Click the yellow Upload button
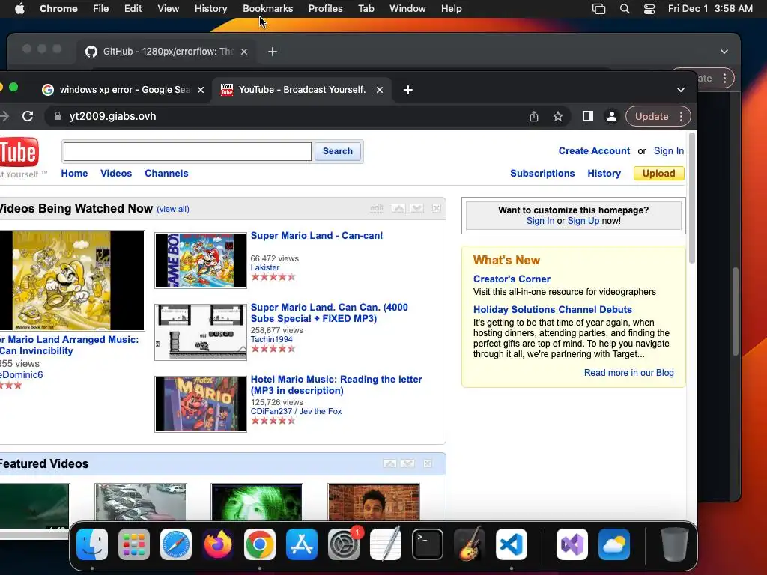This screenshot has width=767, height=575. [x=659, y=174]
